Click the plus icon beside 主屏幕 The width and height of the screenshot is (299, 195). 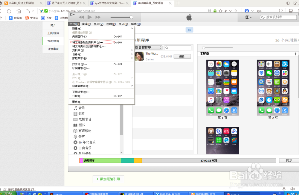(x=295, y=54)
